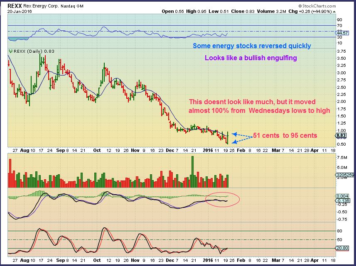Click 'This doesnt look like much' annotation line
Screen dimensions: 356x266
(252, 102)
